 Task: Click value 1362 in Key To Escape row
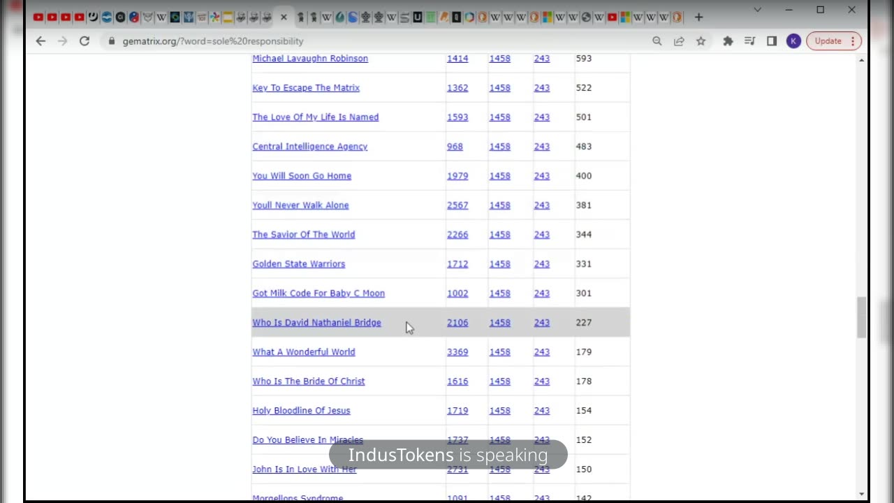[x=457, y=88]
